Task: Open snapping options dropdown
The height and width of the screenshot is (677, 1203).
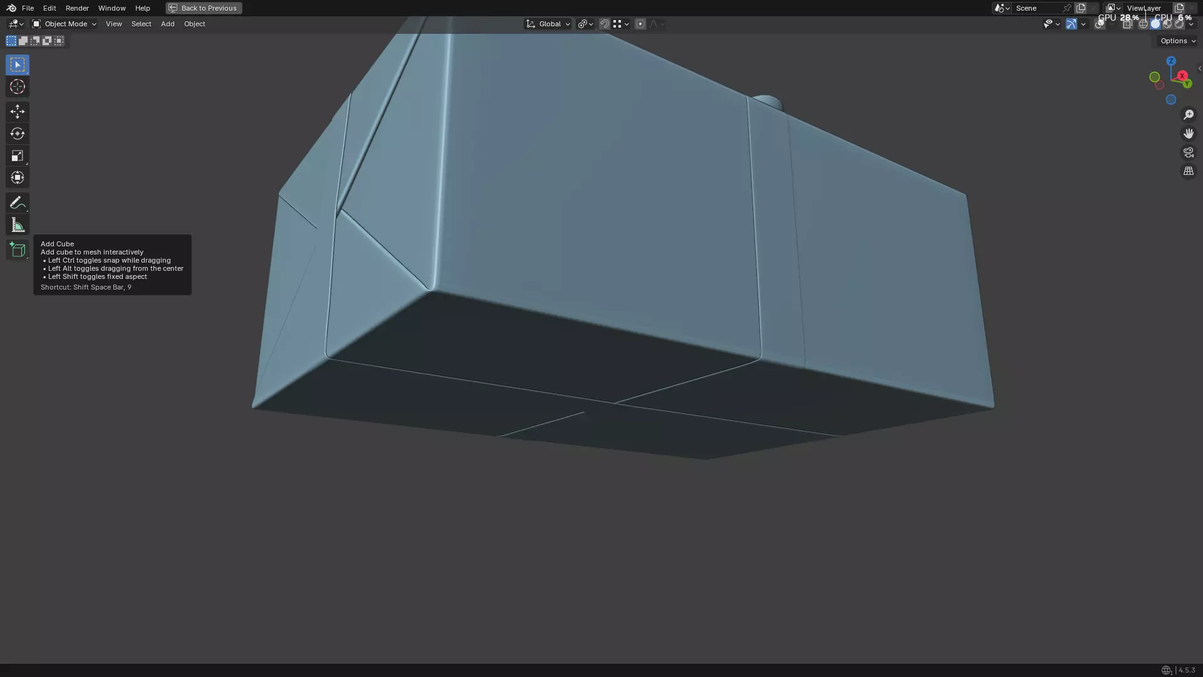Action: tap(621, 24)
